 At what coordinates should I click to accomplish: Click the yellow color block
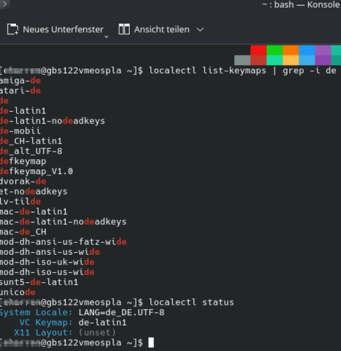click(x=290, y=60)
